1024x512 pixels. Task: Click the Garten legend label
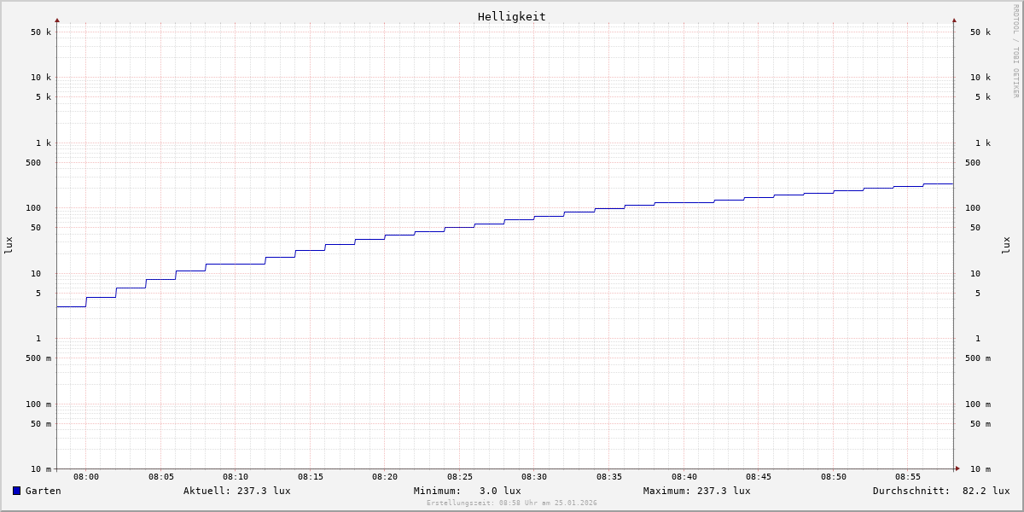[43, 491]
